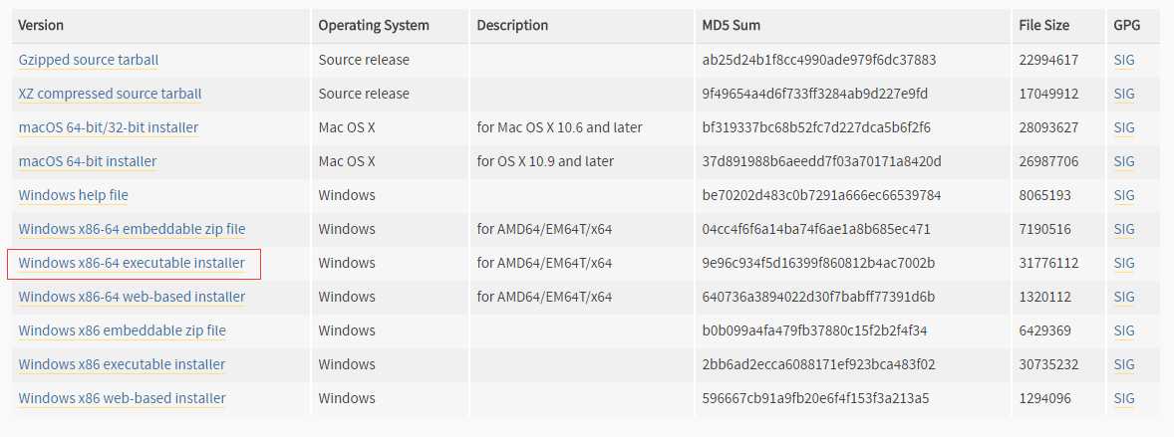Open the Gzipped source tarball link

point(89,60)
